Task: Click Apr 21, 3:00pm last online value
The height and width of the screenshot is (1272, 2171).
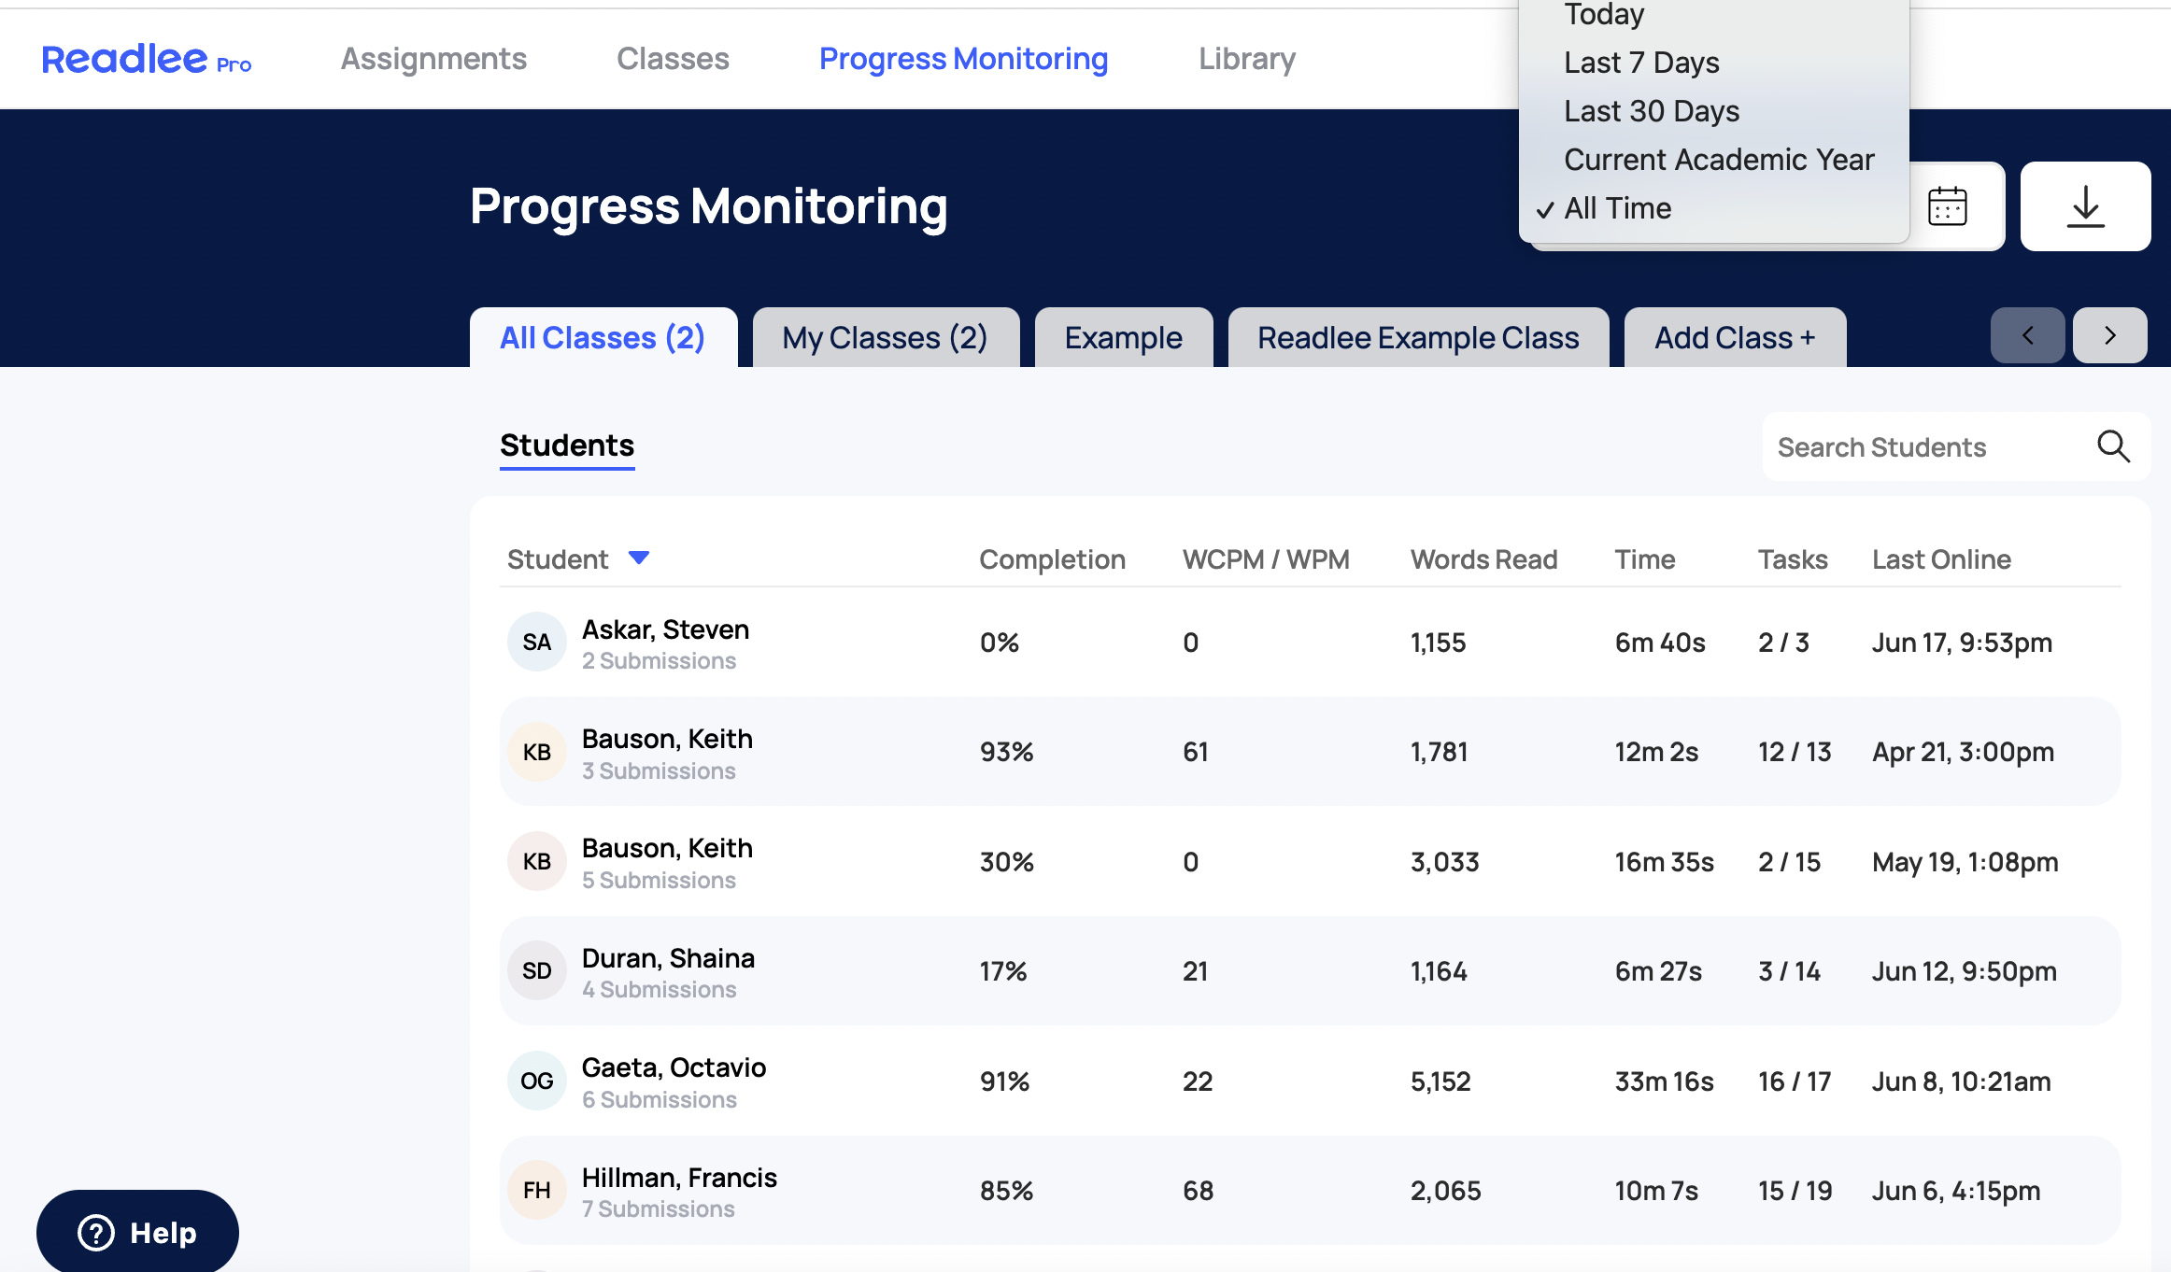Action: (x=1963, y=752)
